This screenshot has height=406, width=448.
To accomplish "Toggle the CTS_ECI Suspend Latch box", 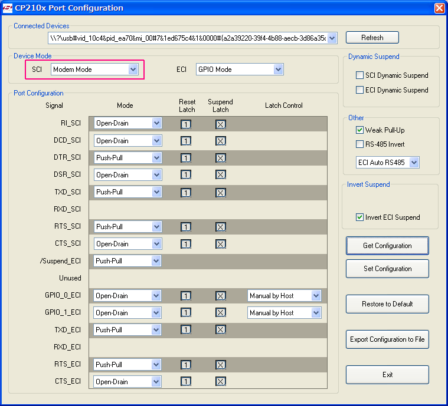I will (x=221, y=381).
